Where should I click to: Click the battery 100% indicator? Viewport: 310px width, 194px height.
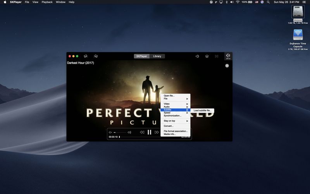coord(247,2)
